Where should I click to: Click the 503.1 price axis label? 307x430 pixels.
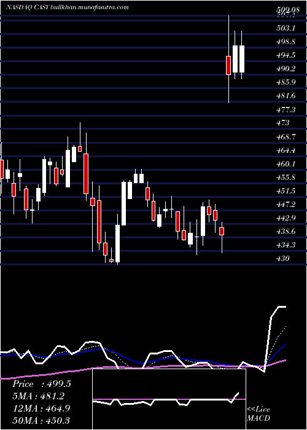(x=286, y=28)
